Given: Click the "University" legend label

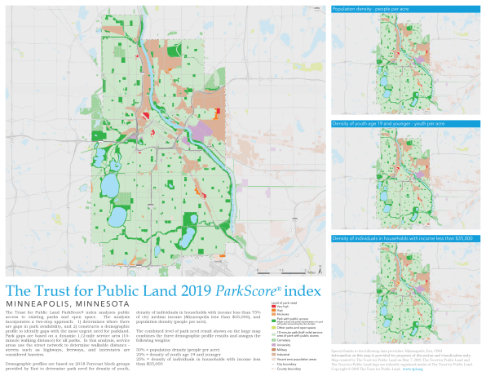Looking at the screenshot, I should pyautogui.click(x=284, y=345).
